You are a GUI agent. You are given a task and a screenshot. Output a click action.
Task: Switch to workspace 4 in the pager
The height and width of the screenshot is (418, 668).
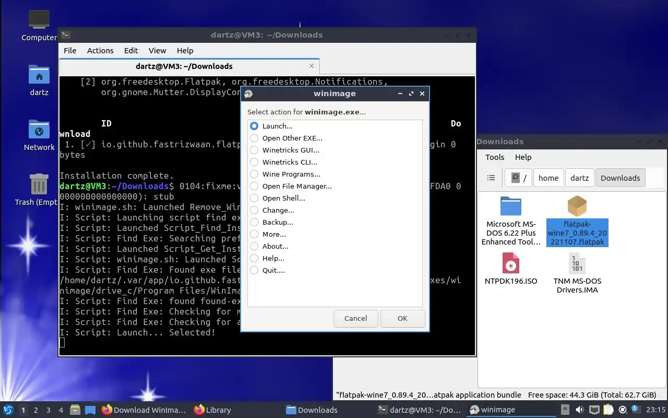click(61, 410)
